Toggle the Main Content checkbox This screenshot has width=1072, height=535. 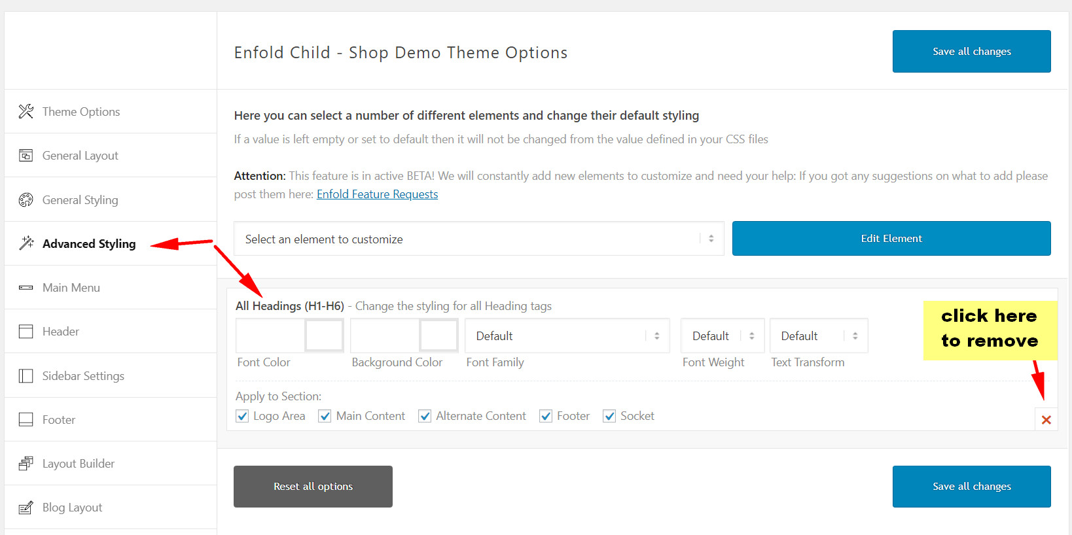coord(325,416)
